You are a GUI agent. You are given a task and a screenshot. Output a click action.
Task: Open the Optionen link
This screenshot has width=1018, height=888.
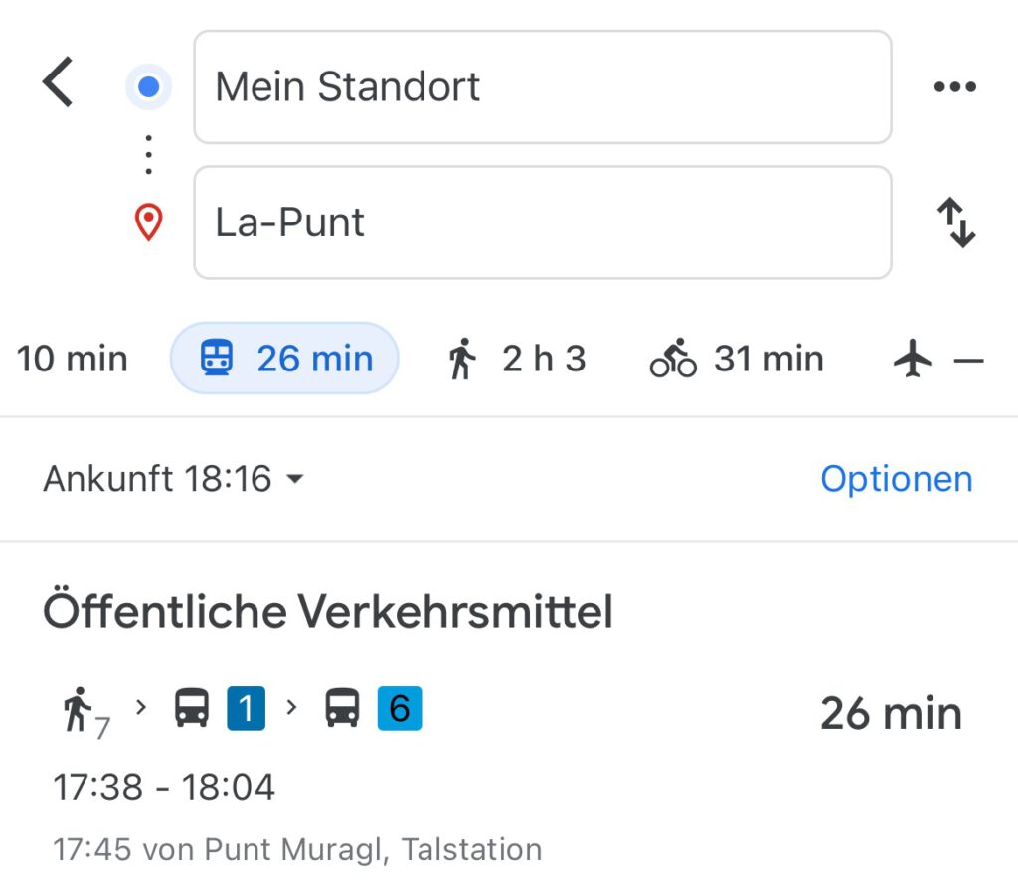click(897, 479)
